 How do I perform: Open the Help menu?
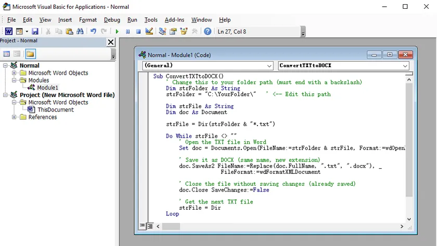pyautogui.click(x=225, y=20)
